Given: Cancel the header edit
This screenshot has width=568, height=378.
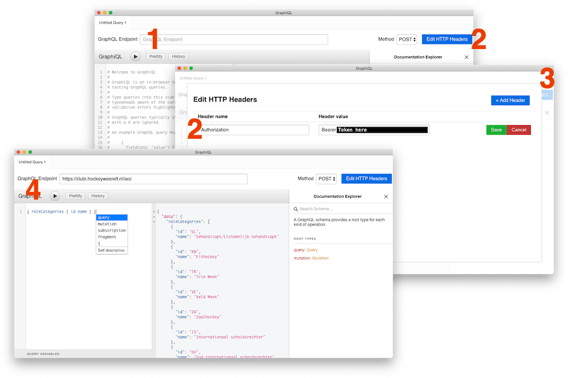Looking at the screenshot, I should tap(519, 130).
